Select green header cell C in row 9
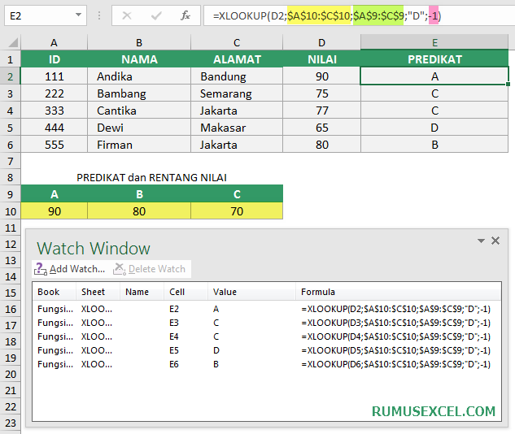This screenshot has height=434, width=515. [237, 194]
